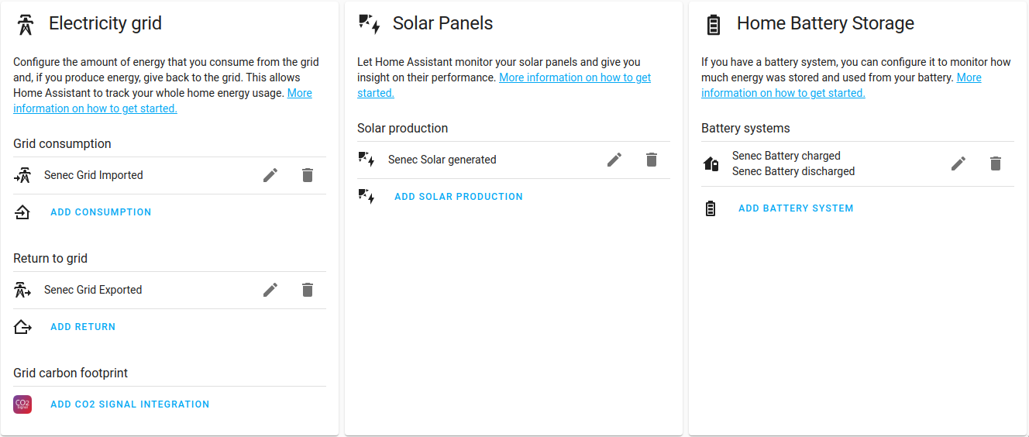
Task: Click the Senec Grid Imported row
Action: pos(94,175)
